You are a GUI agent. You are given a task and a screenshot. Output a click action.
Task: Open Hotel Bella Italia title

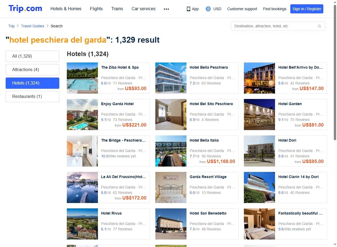[204, 140]
